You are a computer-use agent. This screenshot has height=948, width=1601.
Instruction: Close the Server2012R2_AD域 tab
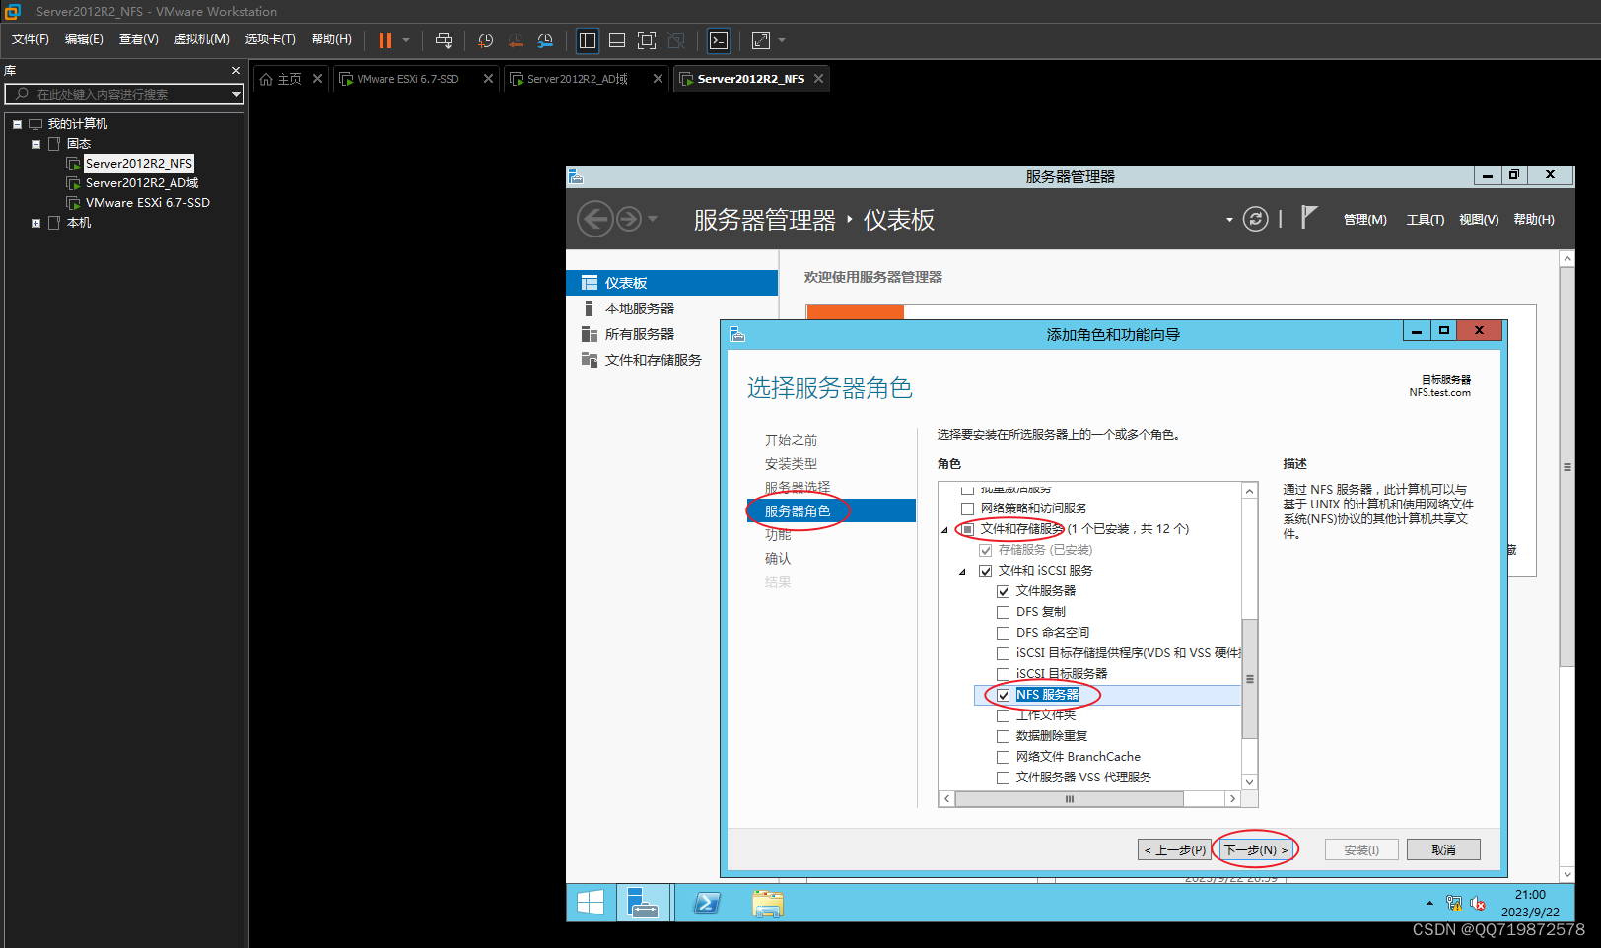pos(658,79)
